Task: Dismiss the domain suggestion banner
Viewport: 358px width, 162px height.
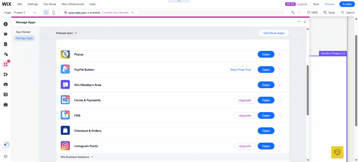Action: pyautogui.click(x=132, y=13)
